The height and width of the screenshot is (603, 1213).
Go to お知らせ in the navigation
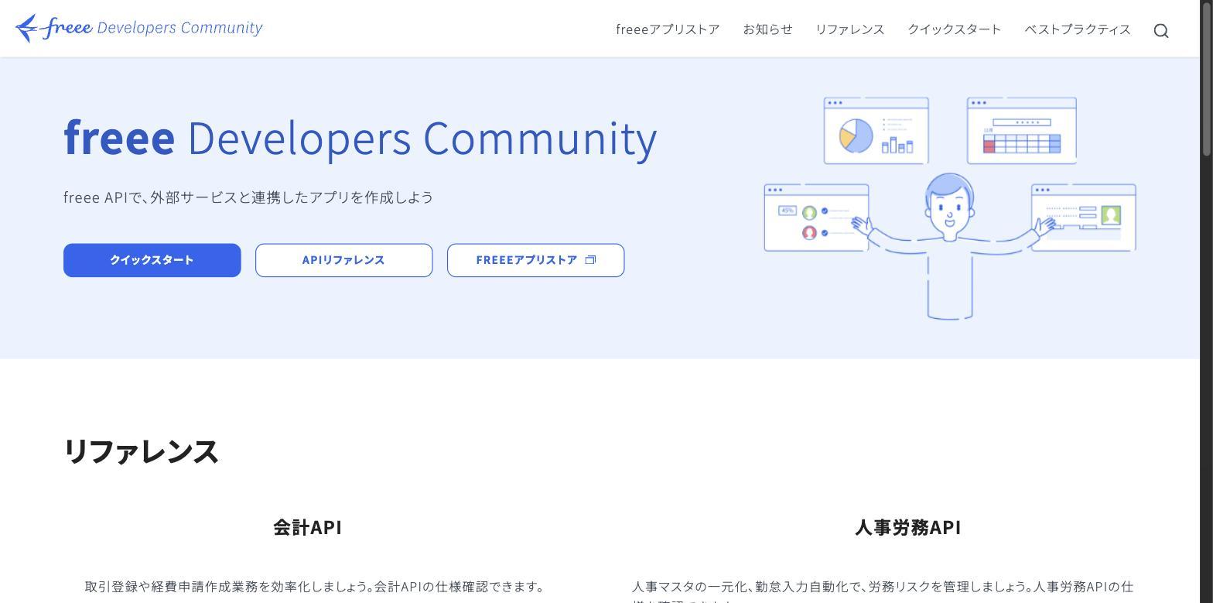point(767,29)
